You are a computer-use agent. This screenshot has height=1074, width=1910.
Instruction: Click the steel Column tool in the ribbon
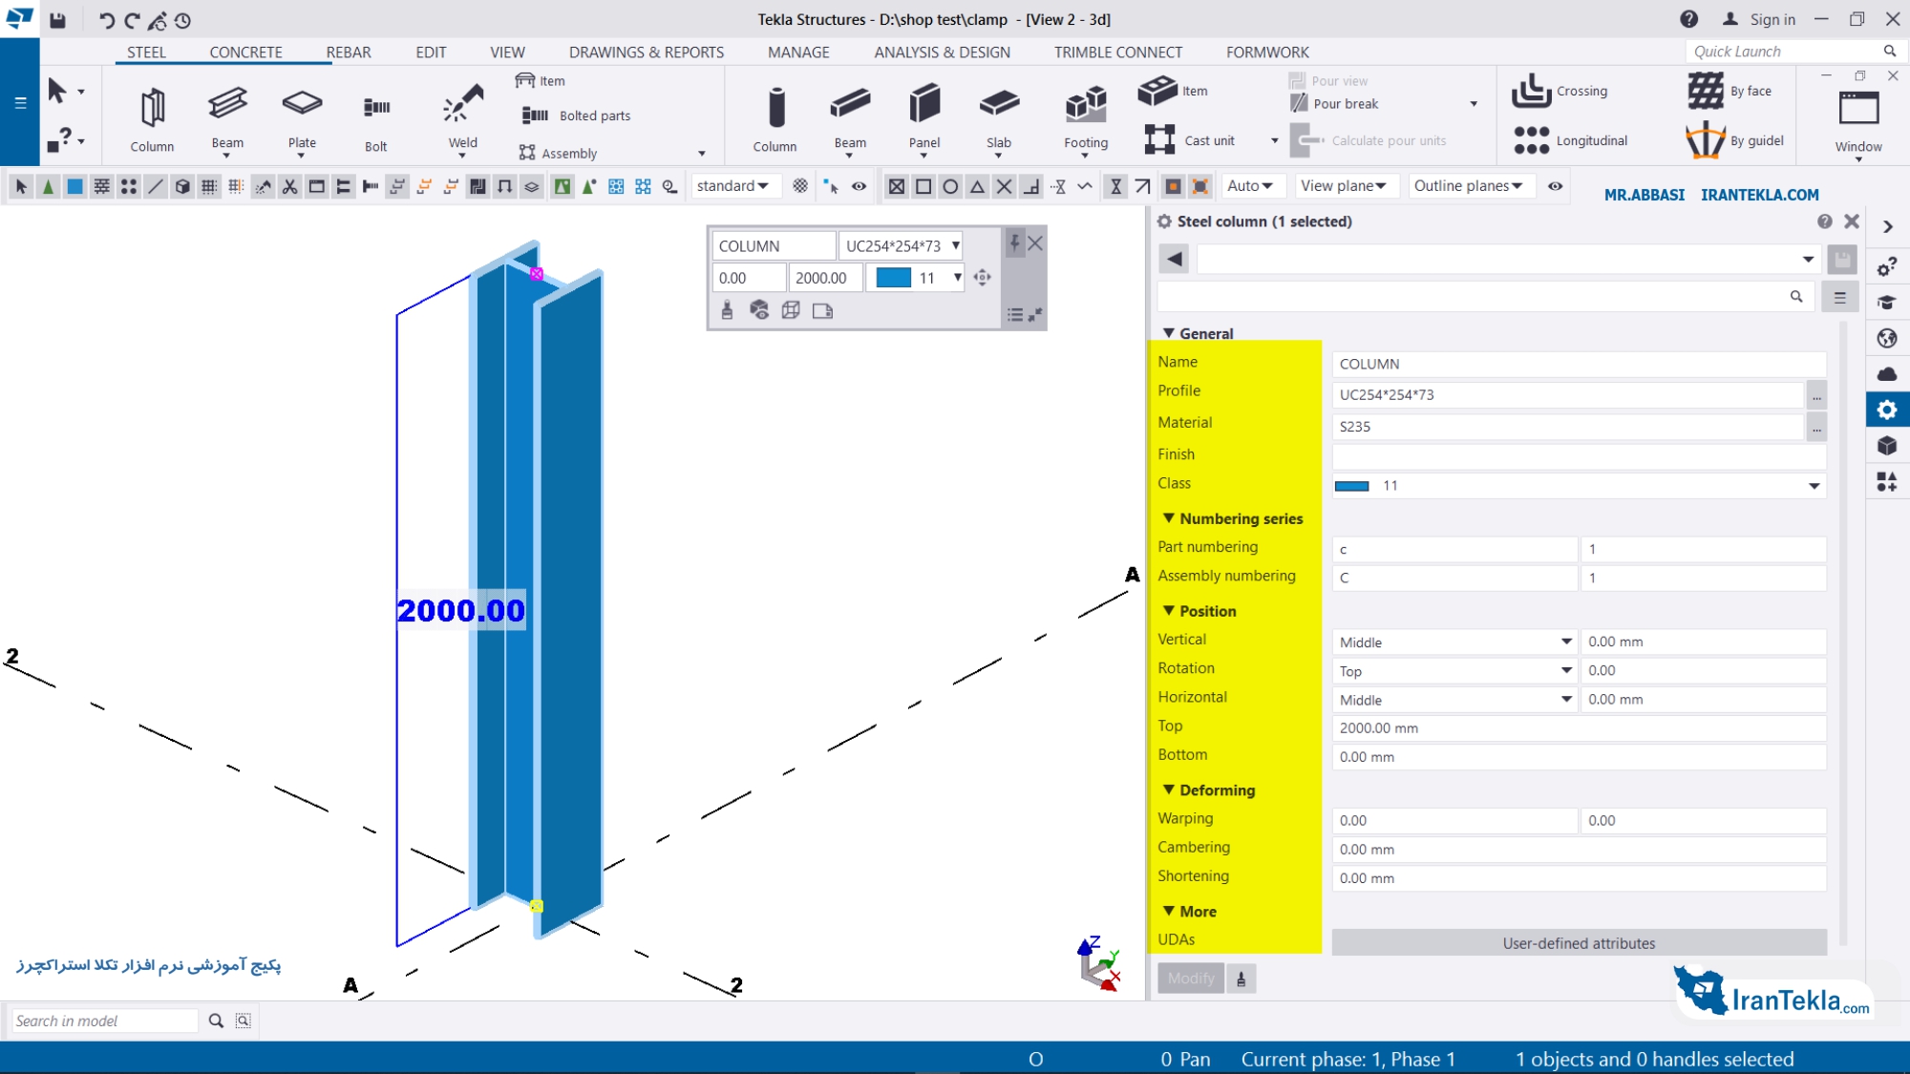152,118
